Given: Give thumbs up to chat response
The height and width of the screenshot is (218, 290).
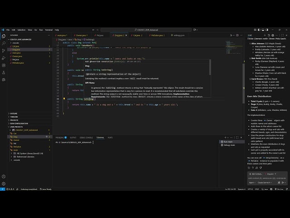Looking at the screenshot, I should (257, 168).
